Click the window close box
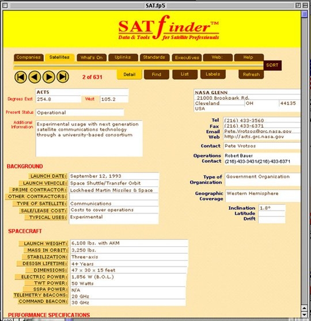The width and height of the screenshot is (311, 321). [5, 5]
